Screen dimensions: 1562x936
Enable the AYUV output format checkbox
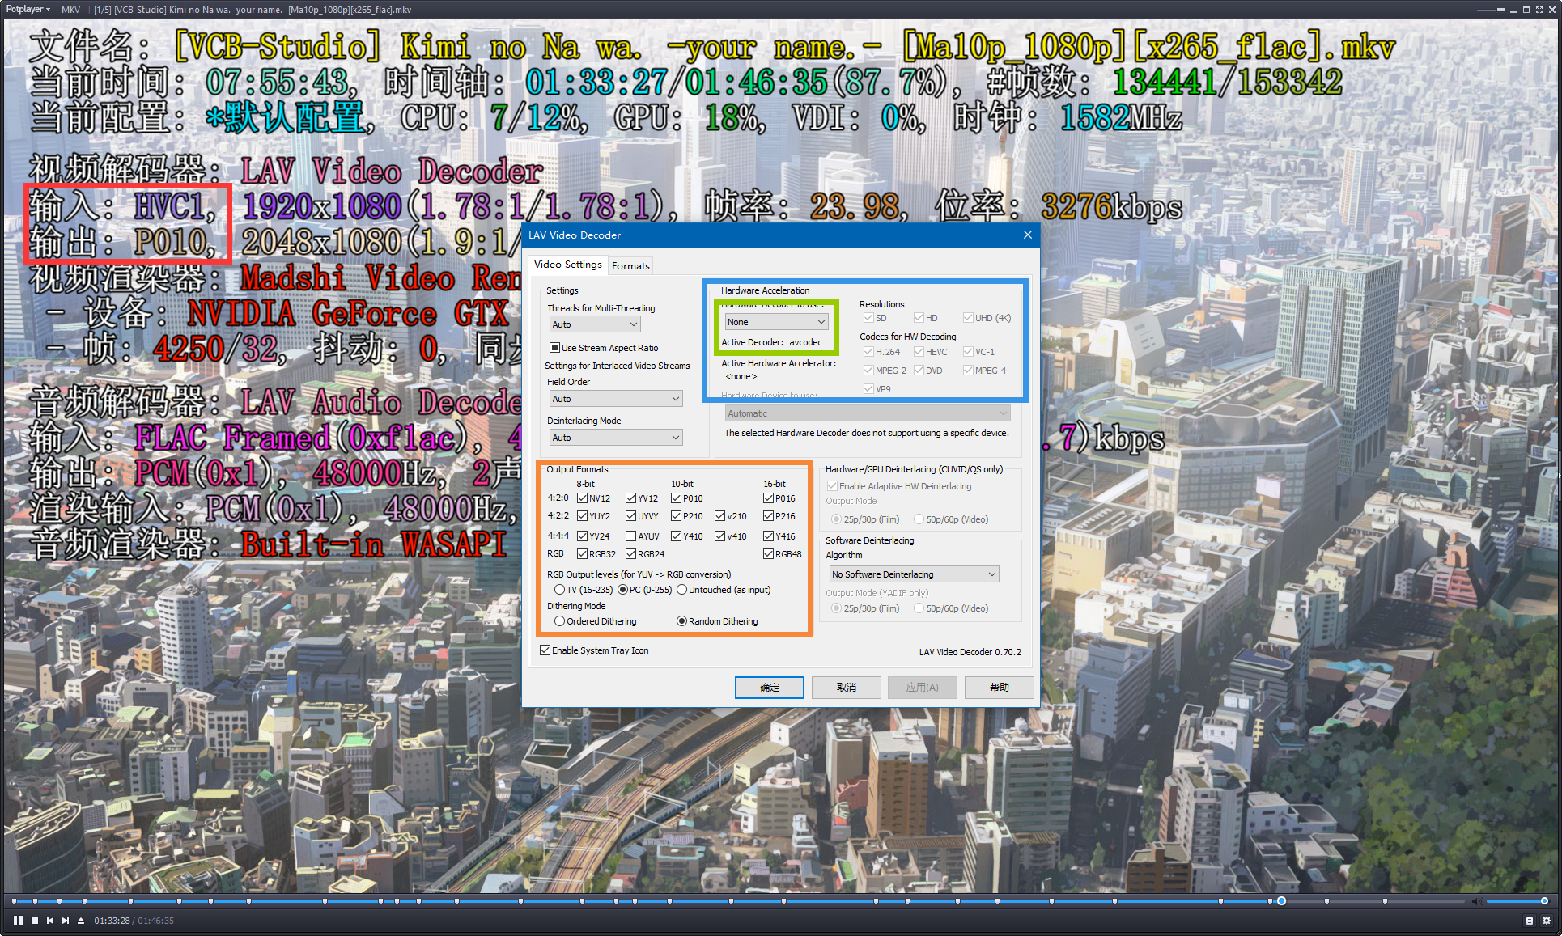tap(630, 536)
